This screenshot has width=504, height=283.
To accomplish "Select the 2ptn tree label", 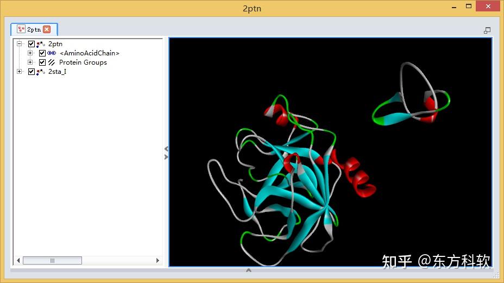I will pos(55,44).
